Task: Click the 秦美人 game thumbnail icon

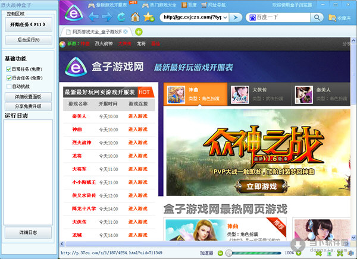Action: (303, 95)
